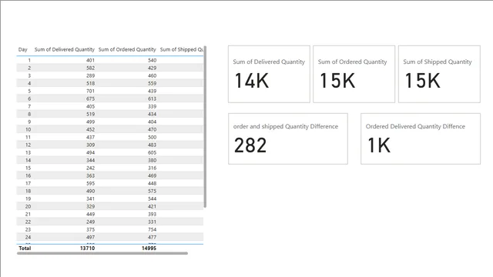Viewport: 493px width, 277px height.
Task: Click delivered value 497 for day 24
Action: pos(90,237)
